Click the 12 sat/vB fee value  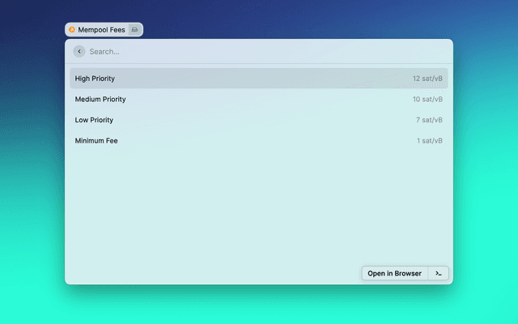click(x=427, y=79)
